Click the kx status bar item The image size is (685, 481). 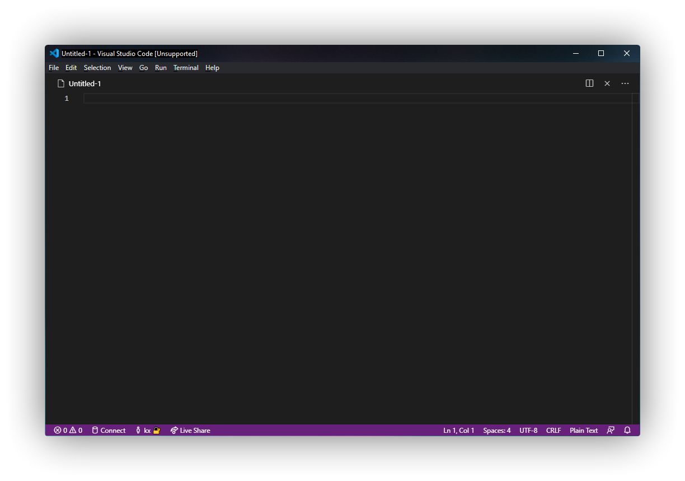pyautogui.click(x=148, y=431)
